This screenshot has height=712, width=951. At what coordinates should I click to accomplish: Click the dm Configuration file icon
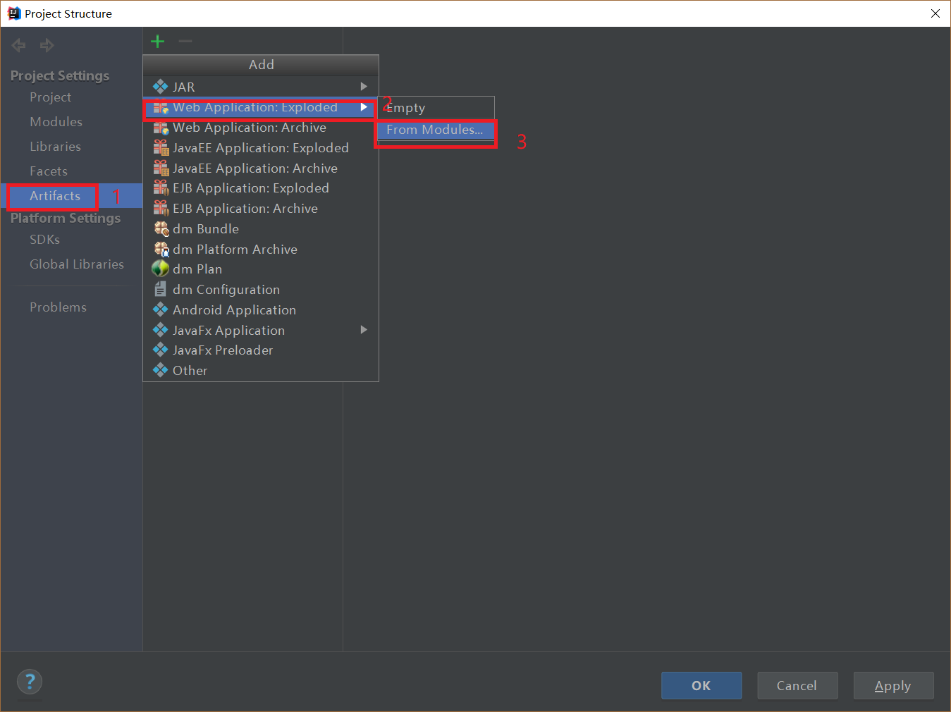point(161,290)
